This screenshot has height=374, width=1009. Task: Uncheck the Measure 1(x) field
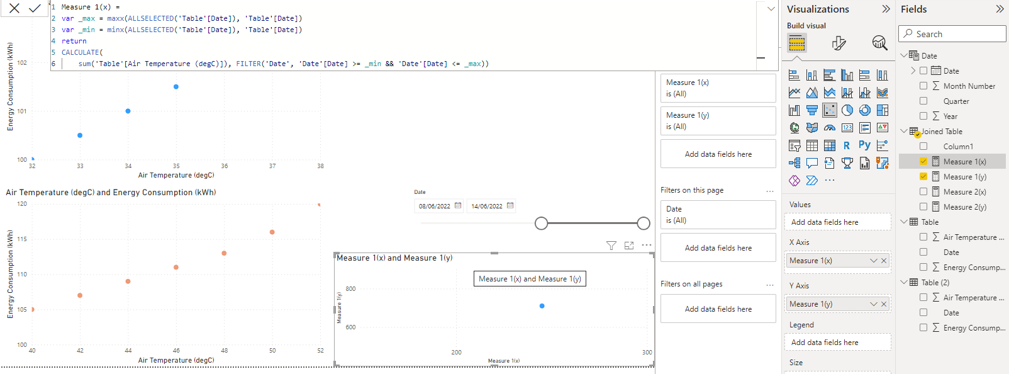click(923, 161)
